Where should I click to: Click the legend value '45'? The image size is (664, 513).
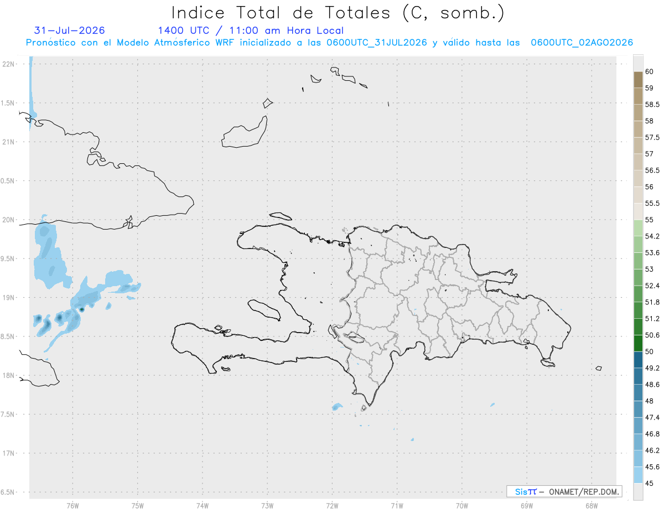pyautogui.click(x=650, y=484)
